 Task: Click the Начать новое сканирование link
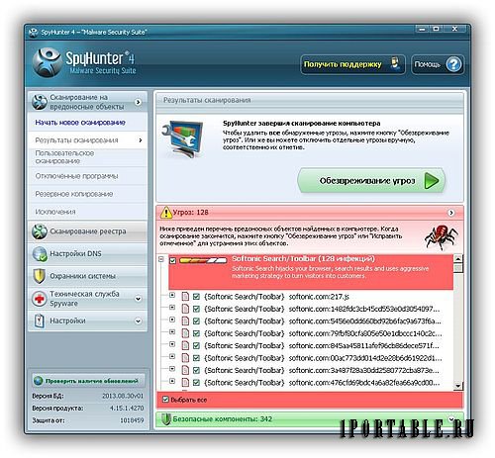80,123
